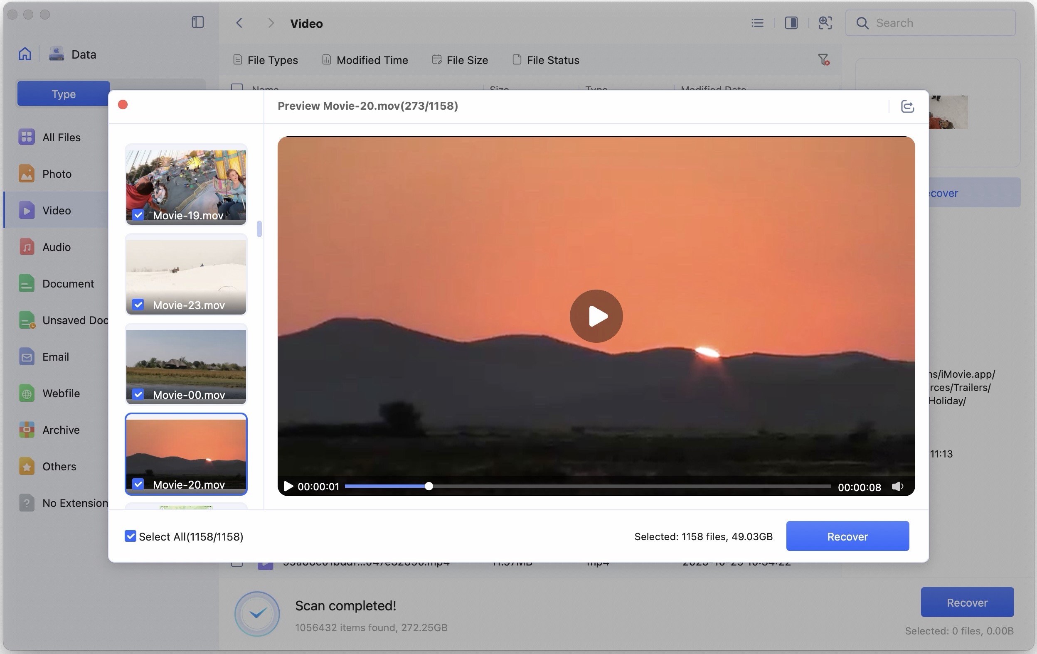Toggle the preview pane layout icon
The image size is (1037, 654).
tap(791, 23)
